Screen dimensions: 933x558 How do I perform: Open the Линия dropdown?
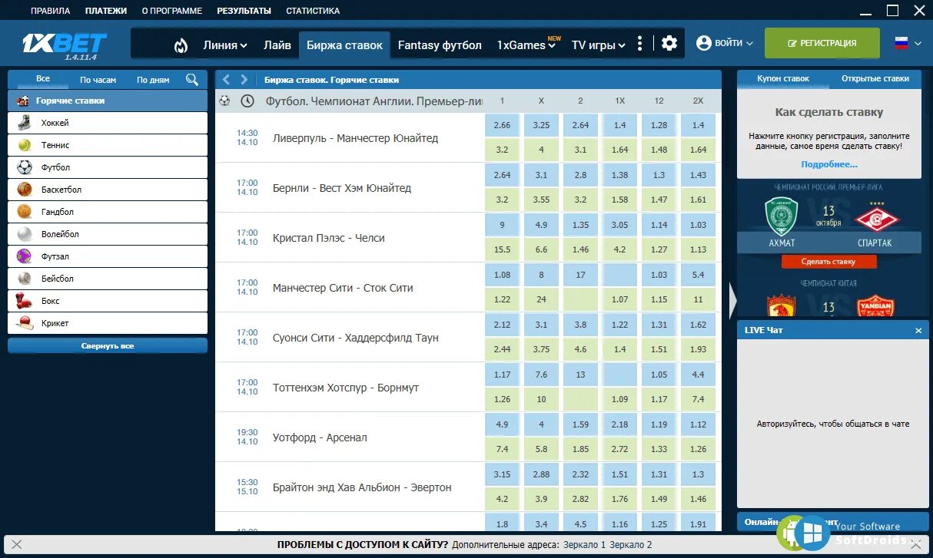(225, 45)
